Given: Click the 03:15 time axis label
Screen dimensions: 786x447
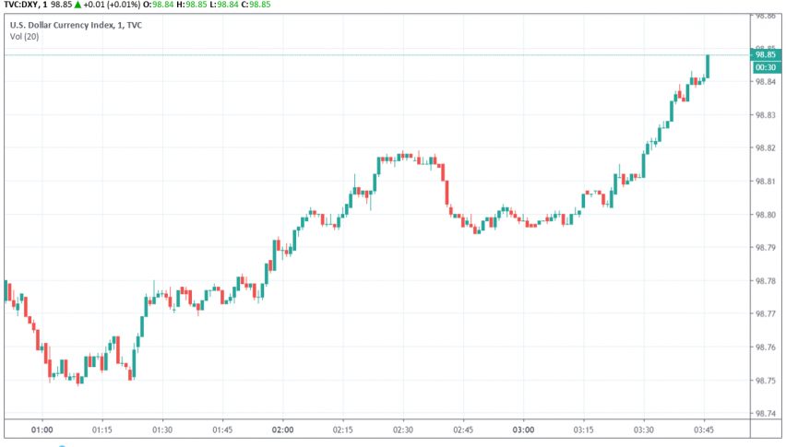Looking at the screenshot, I should click(x=583, y=430).
